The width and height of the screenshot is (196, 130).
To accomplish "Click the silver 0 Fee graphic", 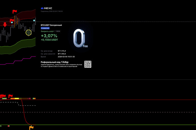I will (x=80, y=38).
